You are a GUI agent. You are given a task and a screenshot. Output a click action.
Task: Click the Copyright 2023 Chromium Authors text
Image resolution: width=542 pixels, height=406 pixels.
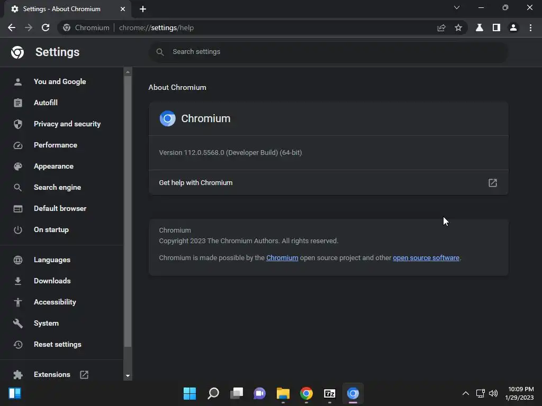[x=249, y=241]
